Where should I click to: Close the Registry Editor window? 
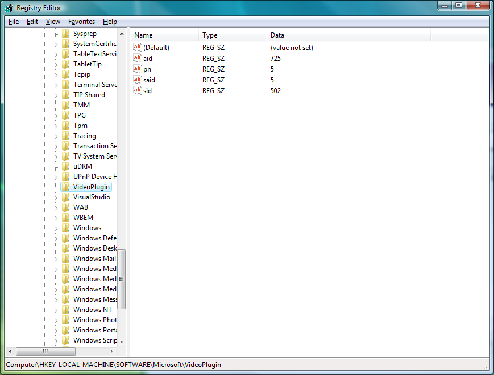(478, 6)
